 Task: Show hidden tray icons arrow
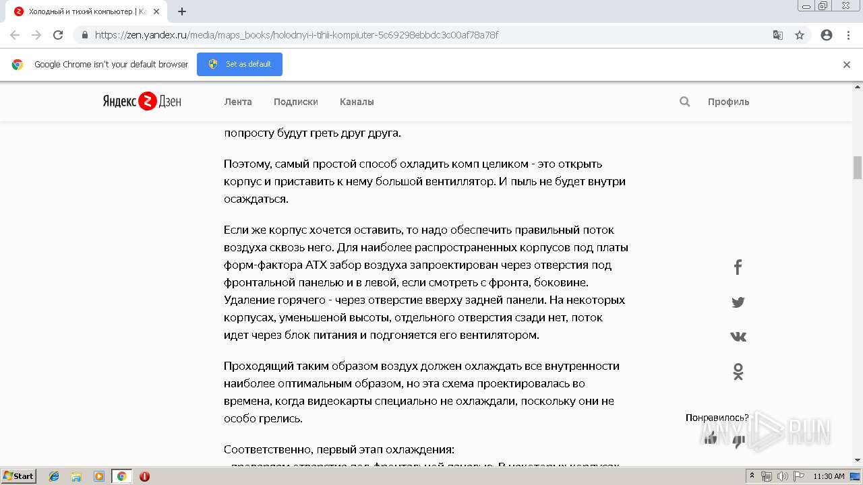pyautogui.click(x=752, y=476)
